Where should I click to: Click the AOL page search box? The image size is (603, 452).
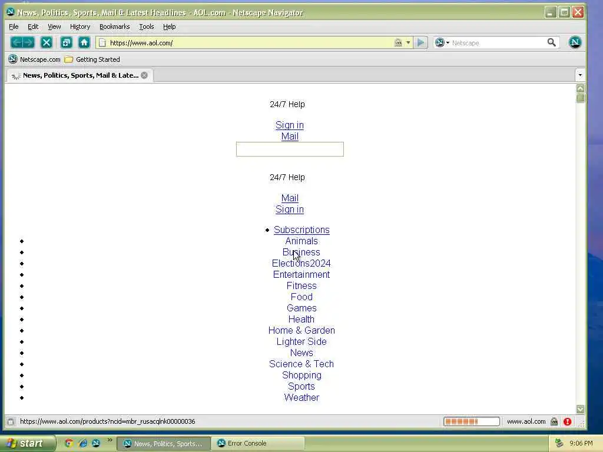[x=290, y=149]
